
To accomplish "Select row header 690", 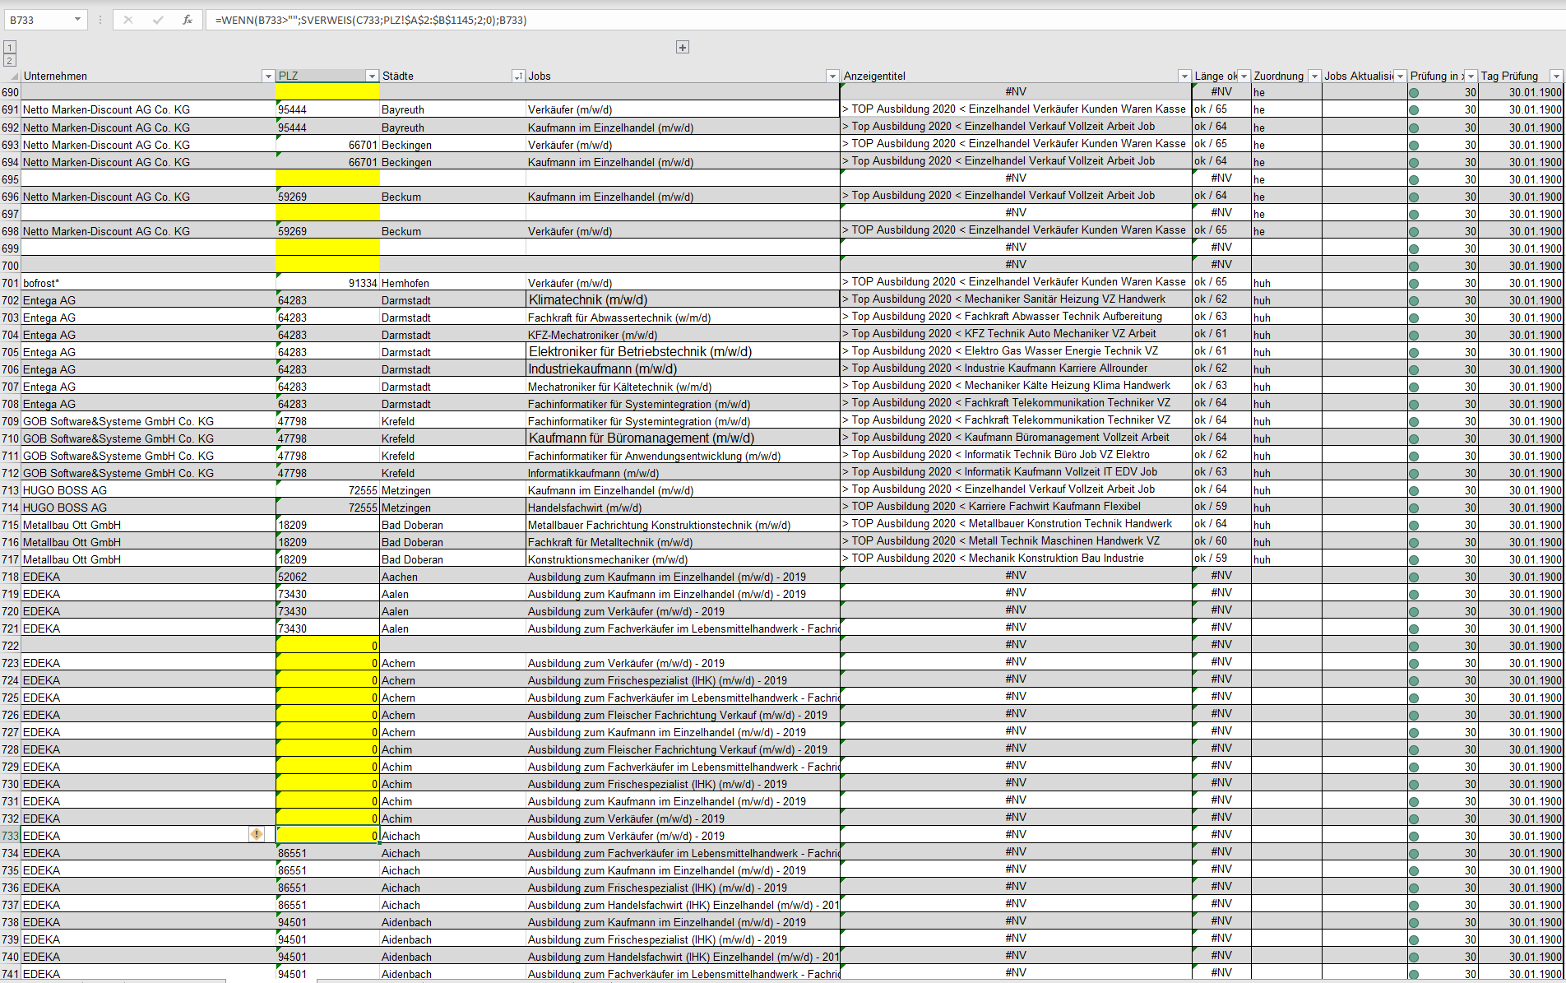I will pyautogui.click(x=10, y=93).
